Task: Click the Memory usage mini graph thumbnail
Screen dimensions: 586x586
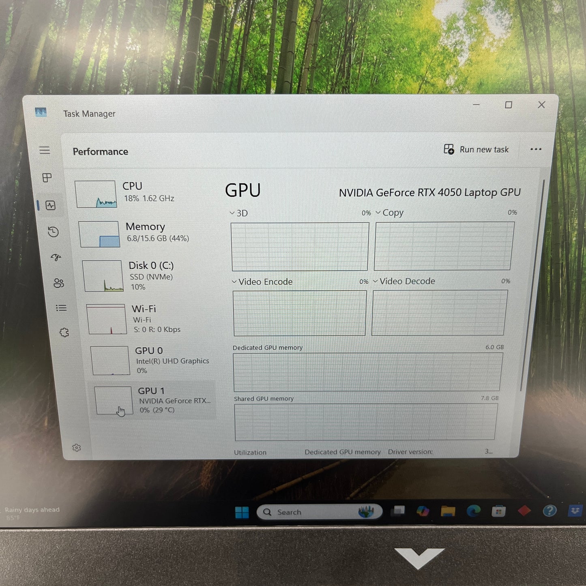Action: coord(99,234)
